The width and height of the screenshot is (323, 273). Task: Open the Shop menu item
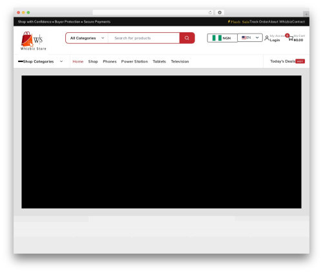click(93, 61)
